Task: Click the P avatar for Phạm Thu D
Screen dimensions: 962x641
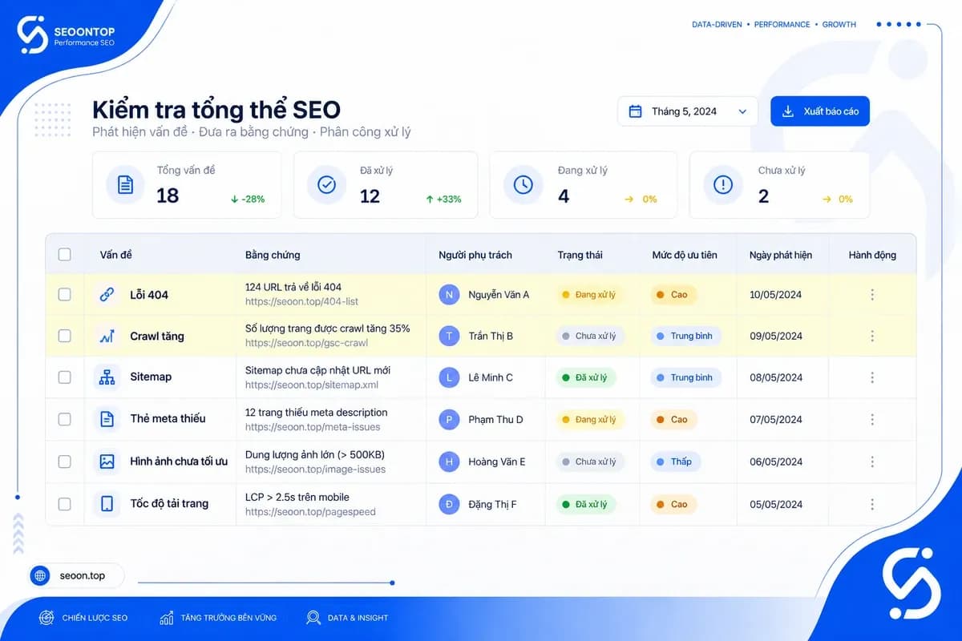Action: 449,419
